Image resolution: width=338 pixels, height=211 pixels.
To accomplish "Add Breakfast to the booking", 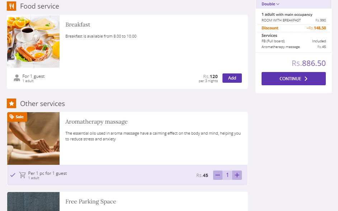I will coord(232,78).
